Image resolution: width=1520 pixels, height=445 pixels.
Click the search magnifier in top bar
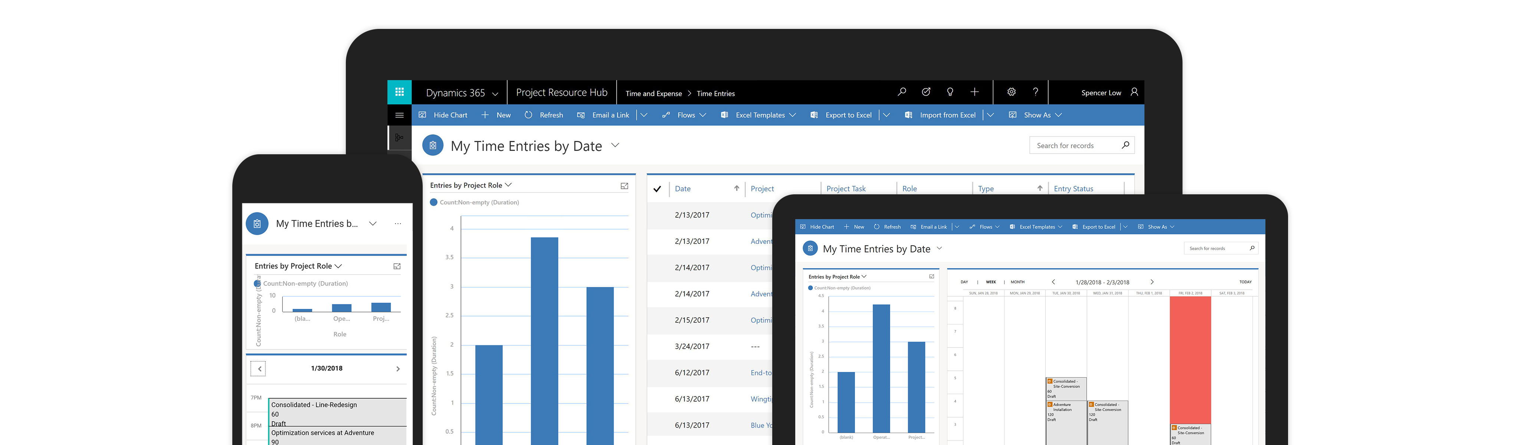902,92
